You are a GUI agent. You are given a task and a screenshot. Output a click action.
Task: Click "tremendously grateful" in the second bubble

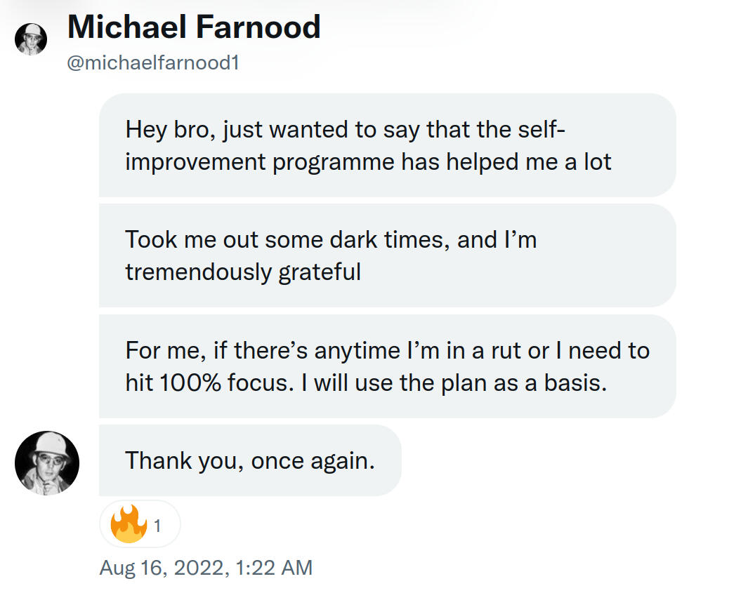coord(243,272)
